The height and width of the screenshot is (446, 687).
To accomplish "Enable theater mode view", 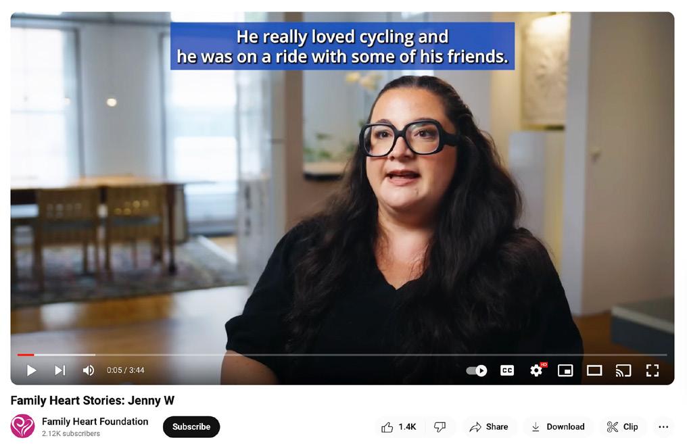I will [594, 371].
